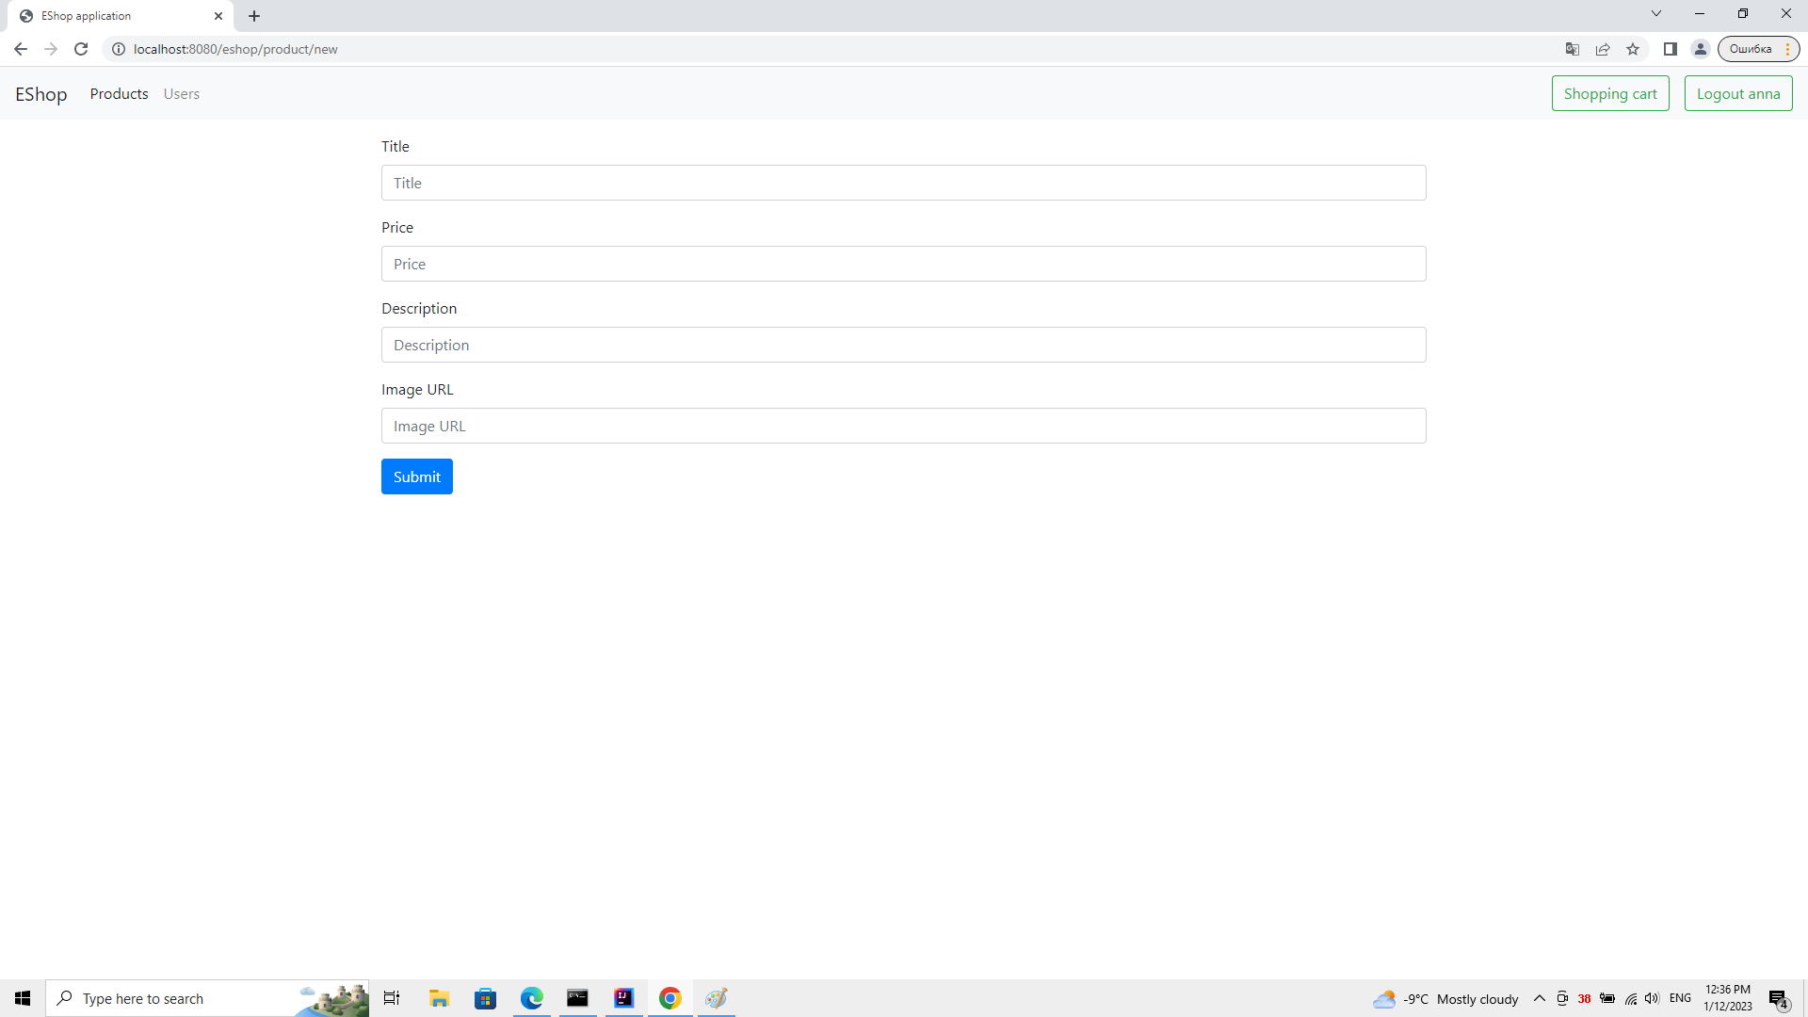Open Microsoft Edge from the taskbar

(x=532, y=998)
